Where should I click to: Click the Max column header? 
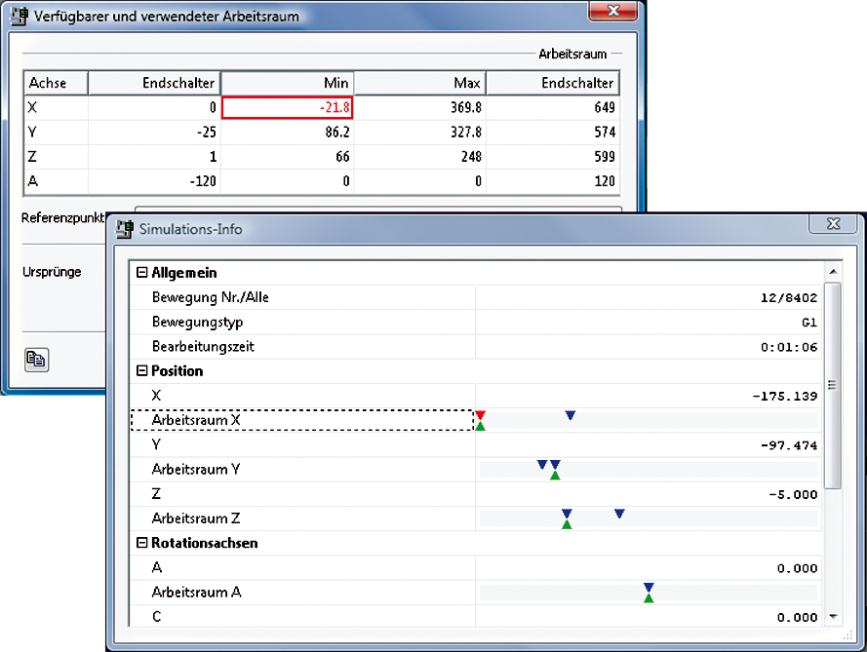tap(417, 83)
